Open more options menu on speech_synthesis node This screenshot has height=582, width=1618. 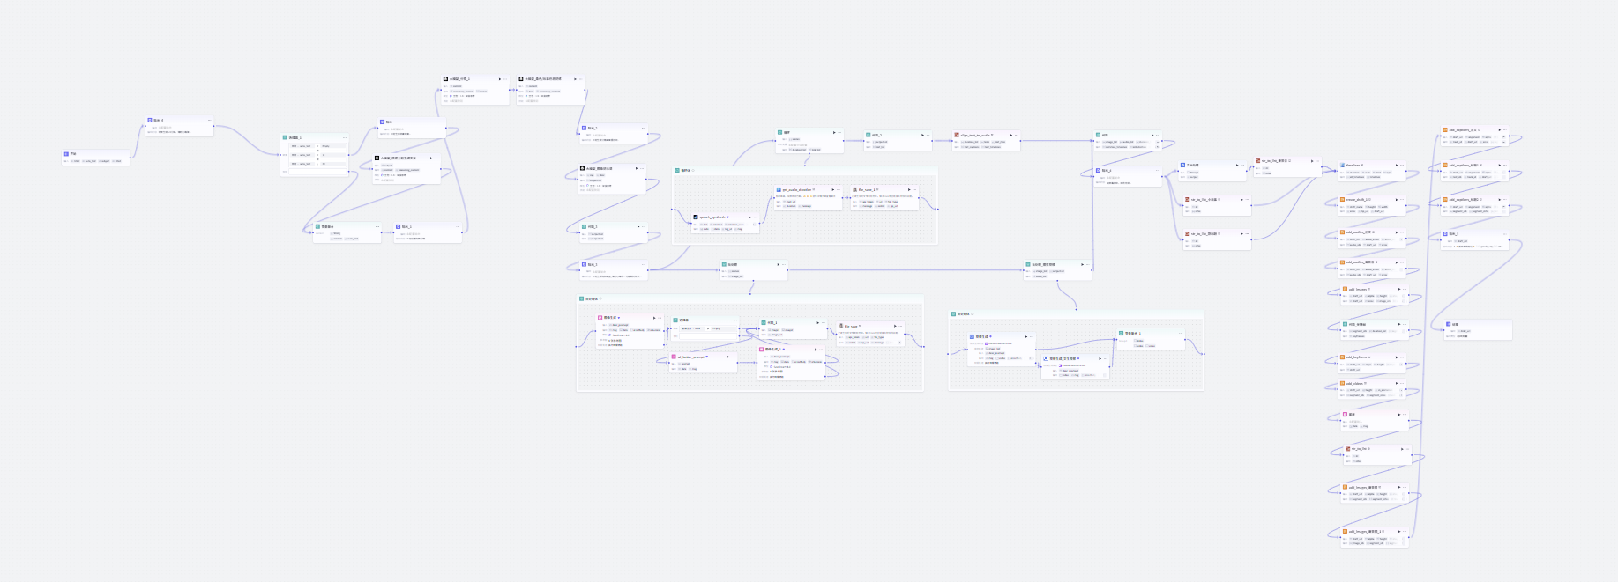(x=756, y=217)
